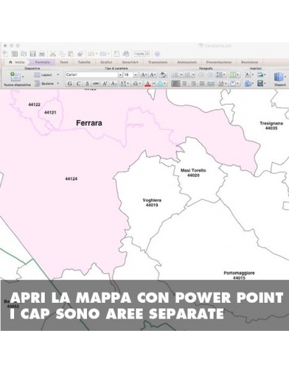Click the Undo arrow icon
289x373 pixels.
[91, 54]
